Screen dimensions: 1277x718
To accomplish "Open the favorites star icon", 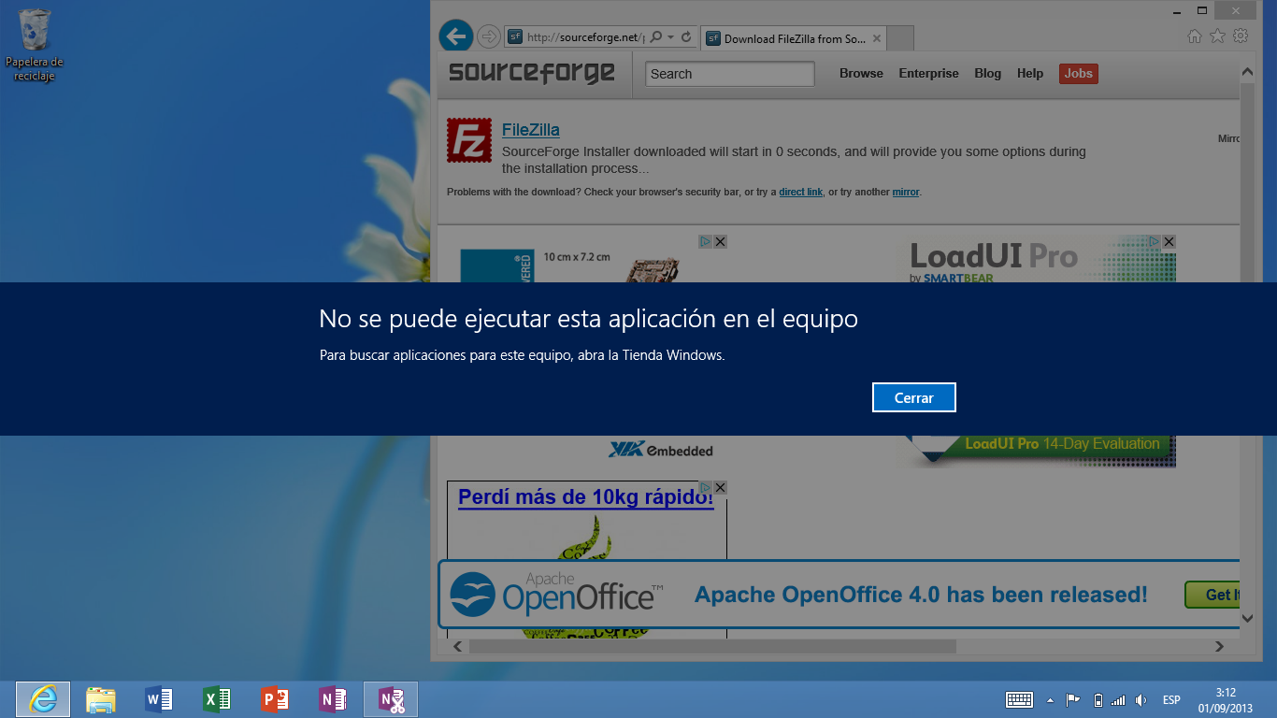I will pos(1217,36).
